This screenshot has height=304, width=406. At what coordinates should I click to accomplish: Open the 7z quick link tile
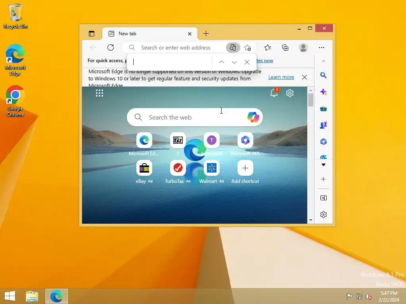tap(178, 141)
